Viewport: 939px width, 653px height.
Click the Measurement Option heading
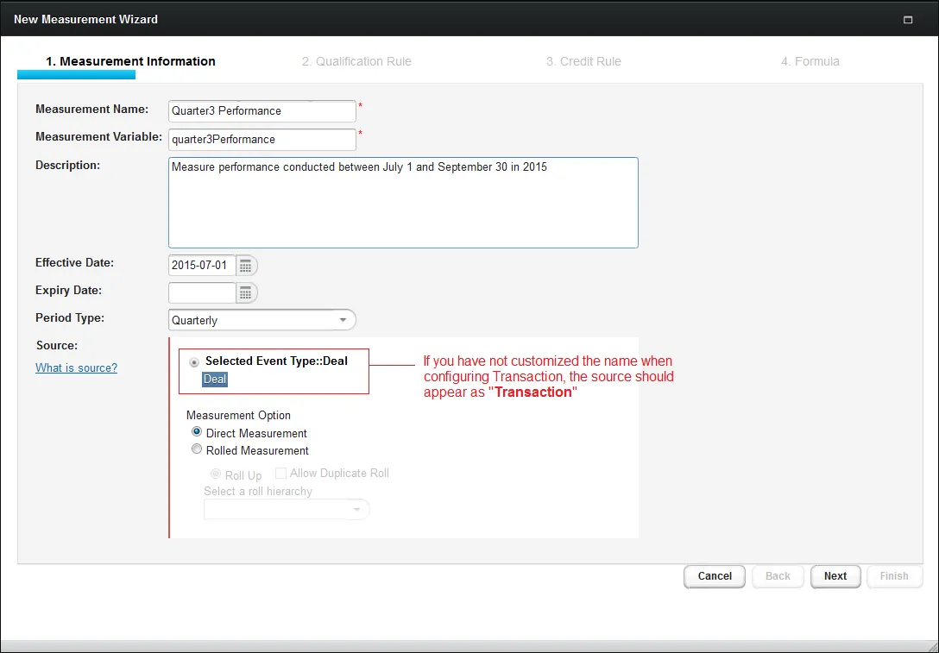point(238,415)
